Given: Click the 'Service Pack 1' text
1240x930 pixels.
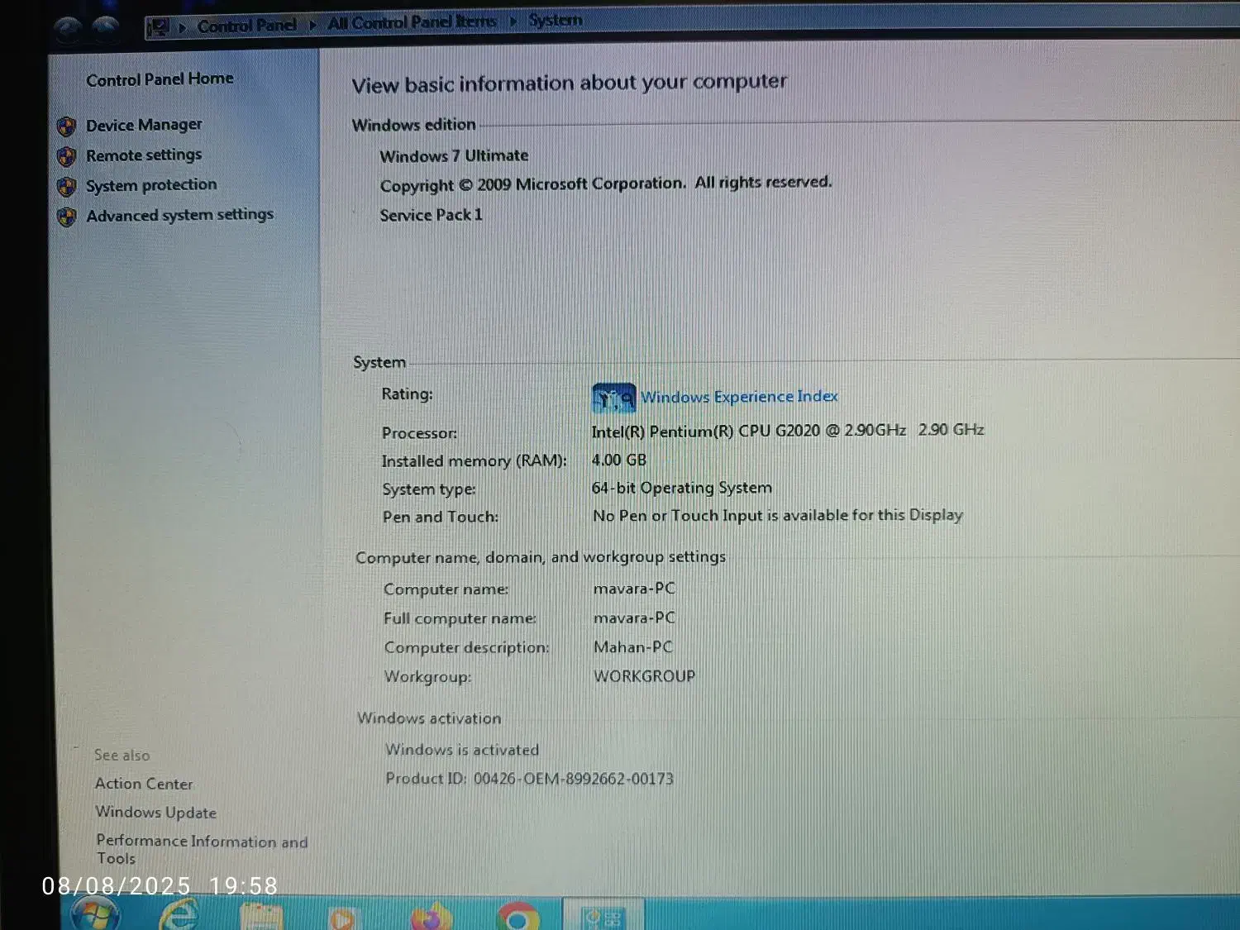Looking at the screenshot, I should tap(431, 215).
